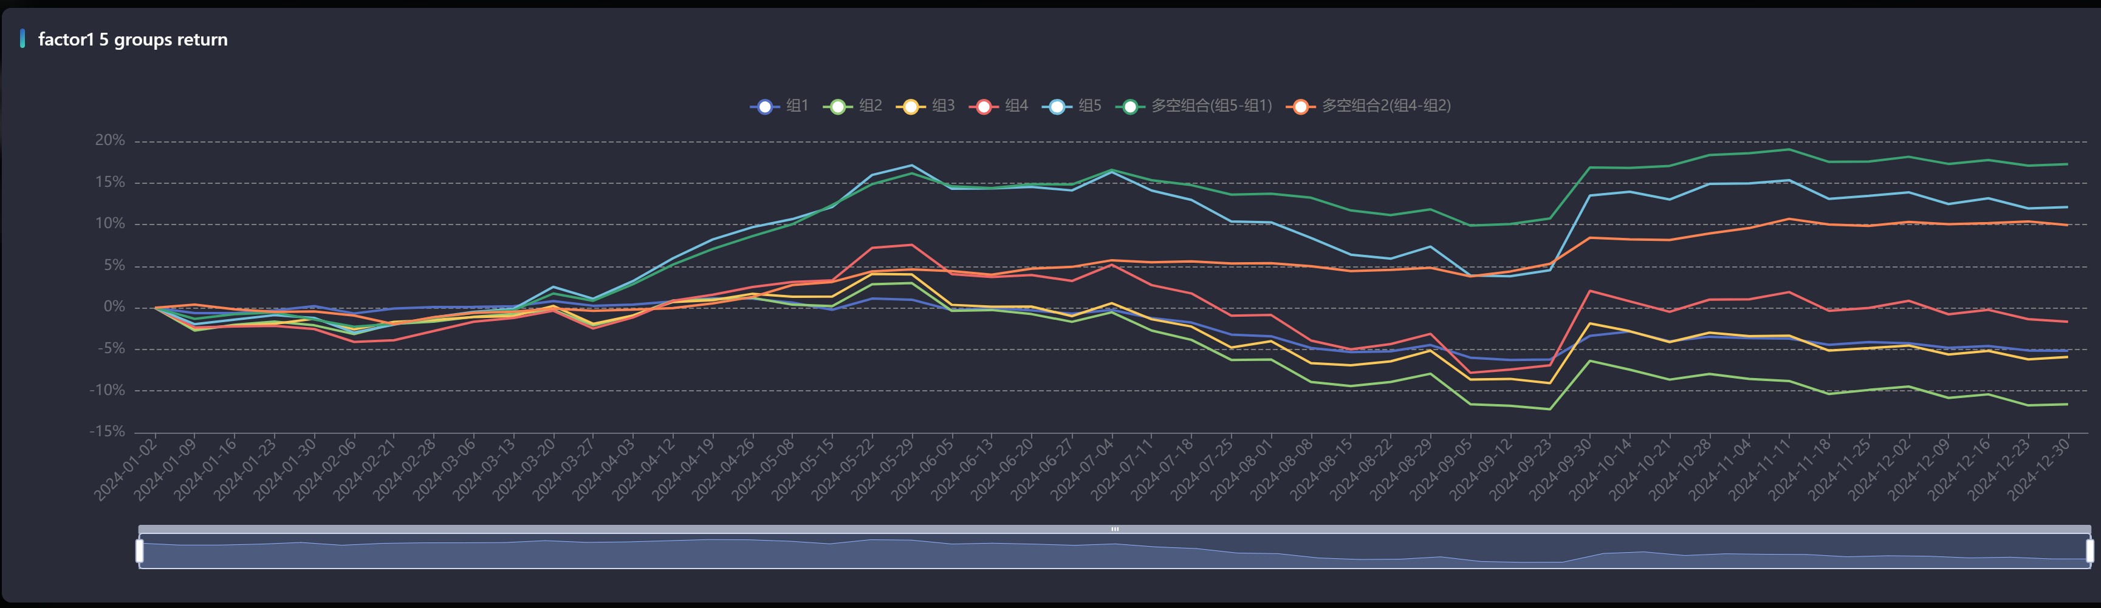The height and width of the screenshot is (608, 2101).
Task: Click the 15% y-axis label
Action: pos(110,182)
